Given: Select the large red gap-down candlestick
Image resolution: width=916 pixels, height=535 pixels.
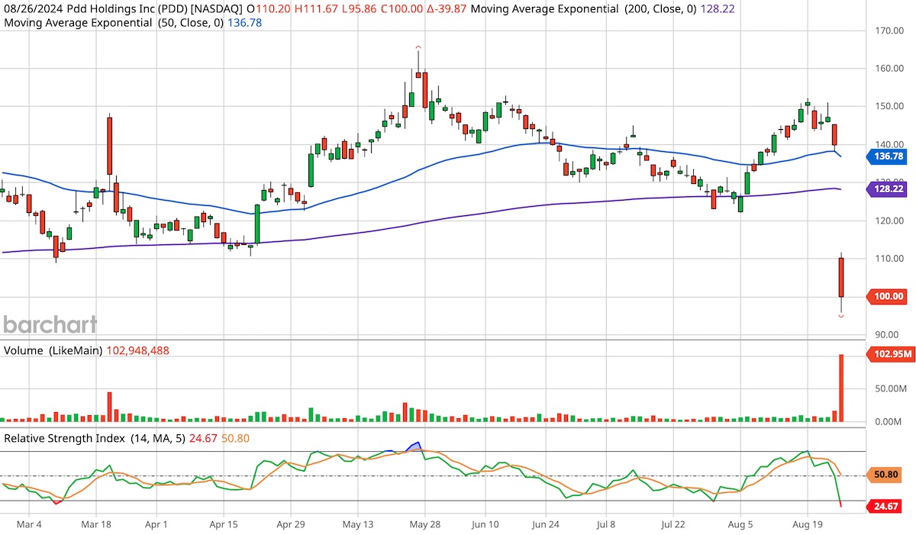Looking at the screenshot, I should pyautogui.click(x=840, y=279).
